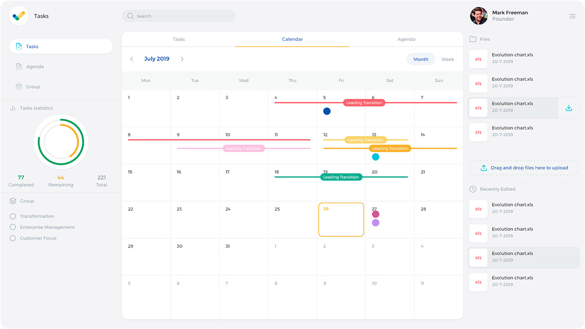585x329 pixels.
Task: Advance to August using the right chevron
Action: [182, 59]
